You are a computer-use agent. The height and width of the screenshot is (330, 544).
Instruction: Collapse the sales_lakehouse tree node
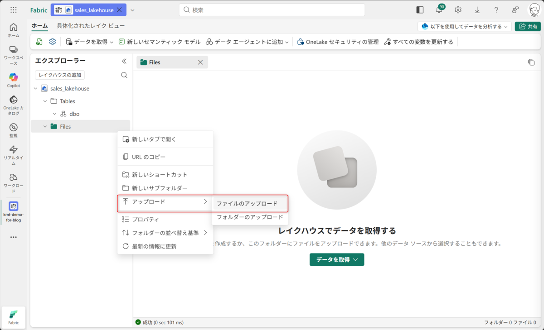pos(36,89)
